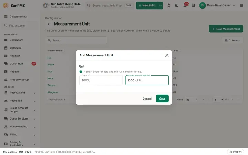Open the Kilogram measurement row
248x155 pixels.
[52, 92]
